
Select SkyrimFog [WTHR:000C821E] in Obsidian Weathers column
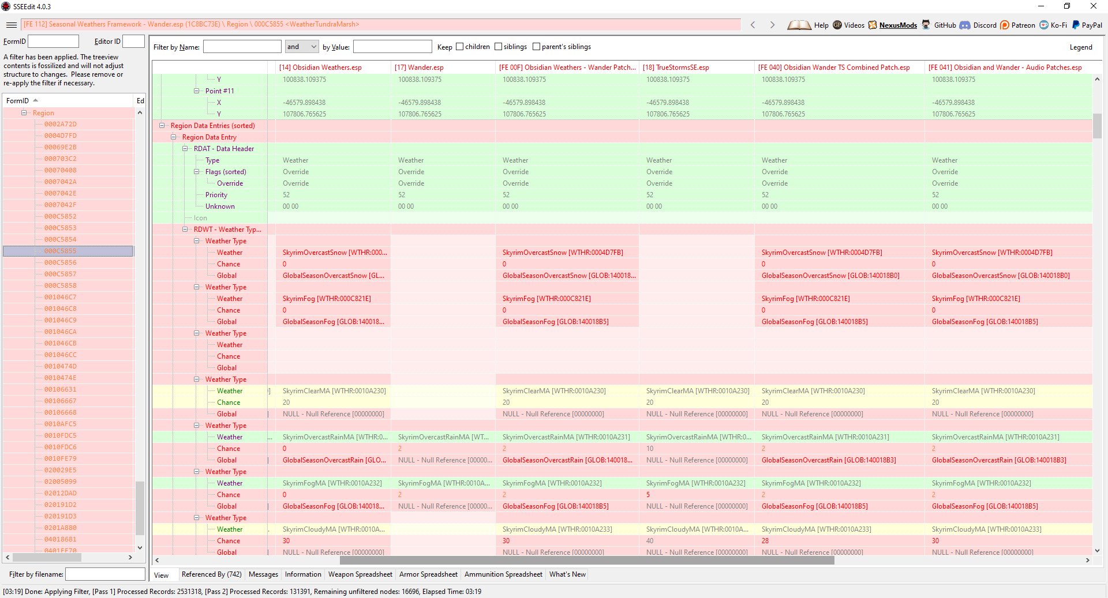click(x=327, y=299)
